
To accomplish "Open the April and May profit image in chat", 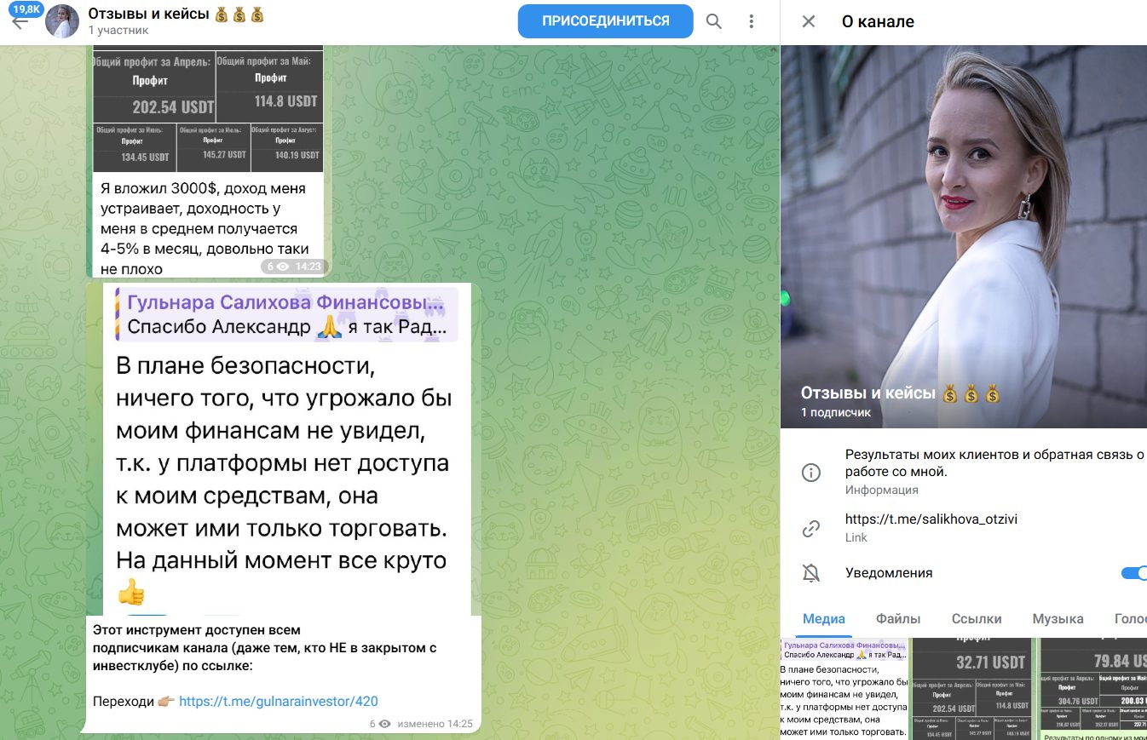I will [207, 108].
